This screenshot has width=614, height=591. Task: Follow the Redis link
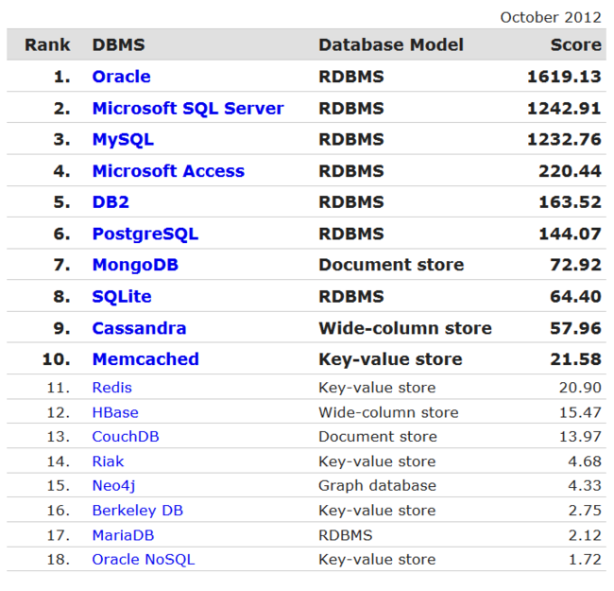coord(112,388)
